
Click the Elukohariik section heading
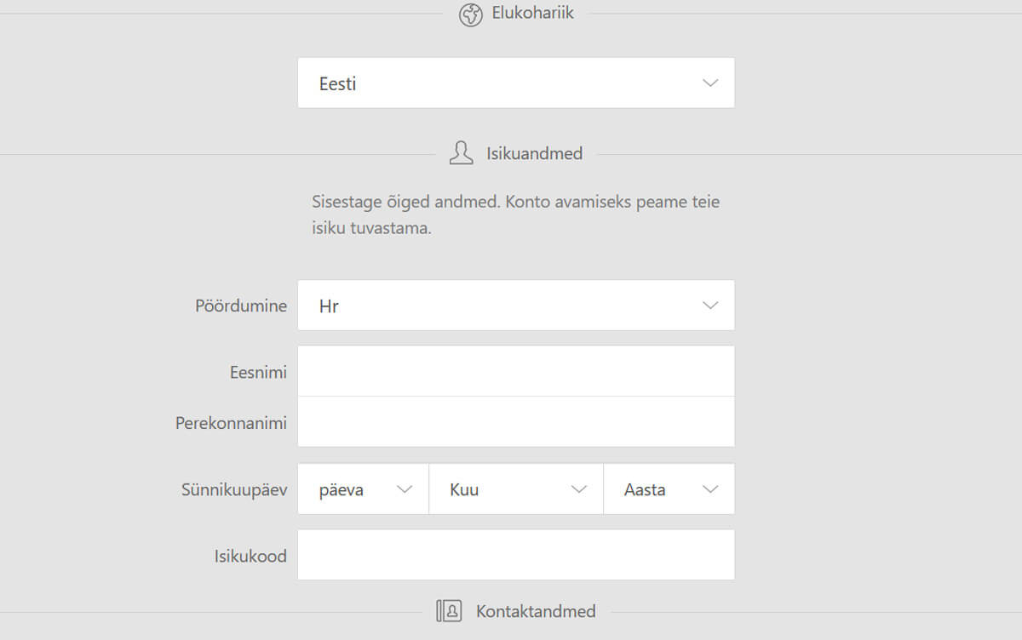[533, 14]
